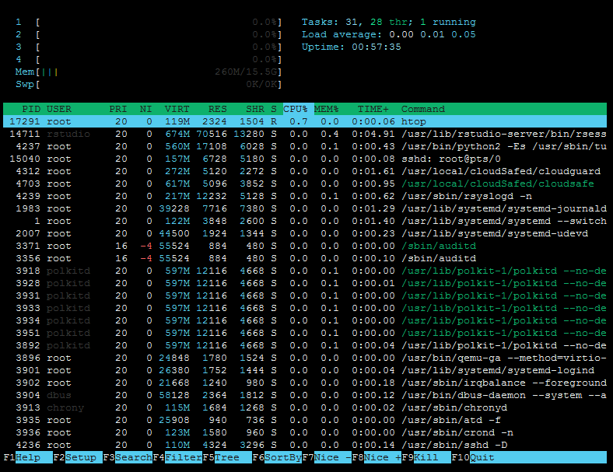Sort by the PRI column header

point(118,109)
